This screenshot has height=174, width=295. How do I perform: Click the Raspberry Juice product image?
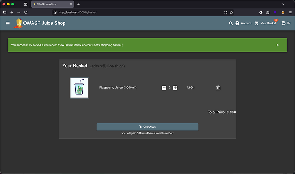coord(79,88)
